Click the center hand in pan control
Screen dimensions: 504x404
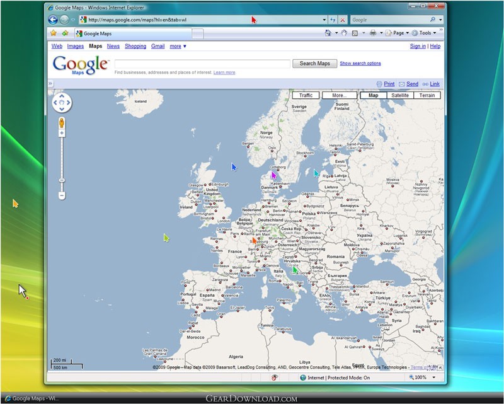point(62,103)
